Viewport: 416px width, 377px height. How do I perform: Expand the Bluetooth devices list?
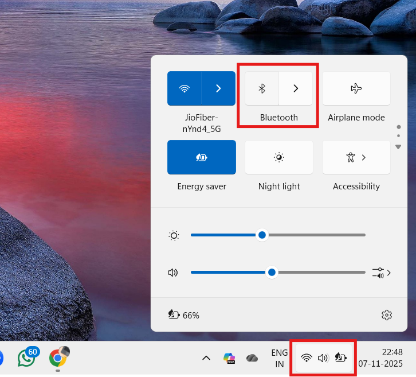pos(296,88)
